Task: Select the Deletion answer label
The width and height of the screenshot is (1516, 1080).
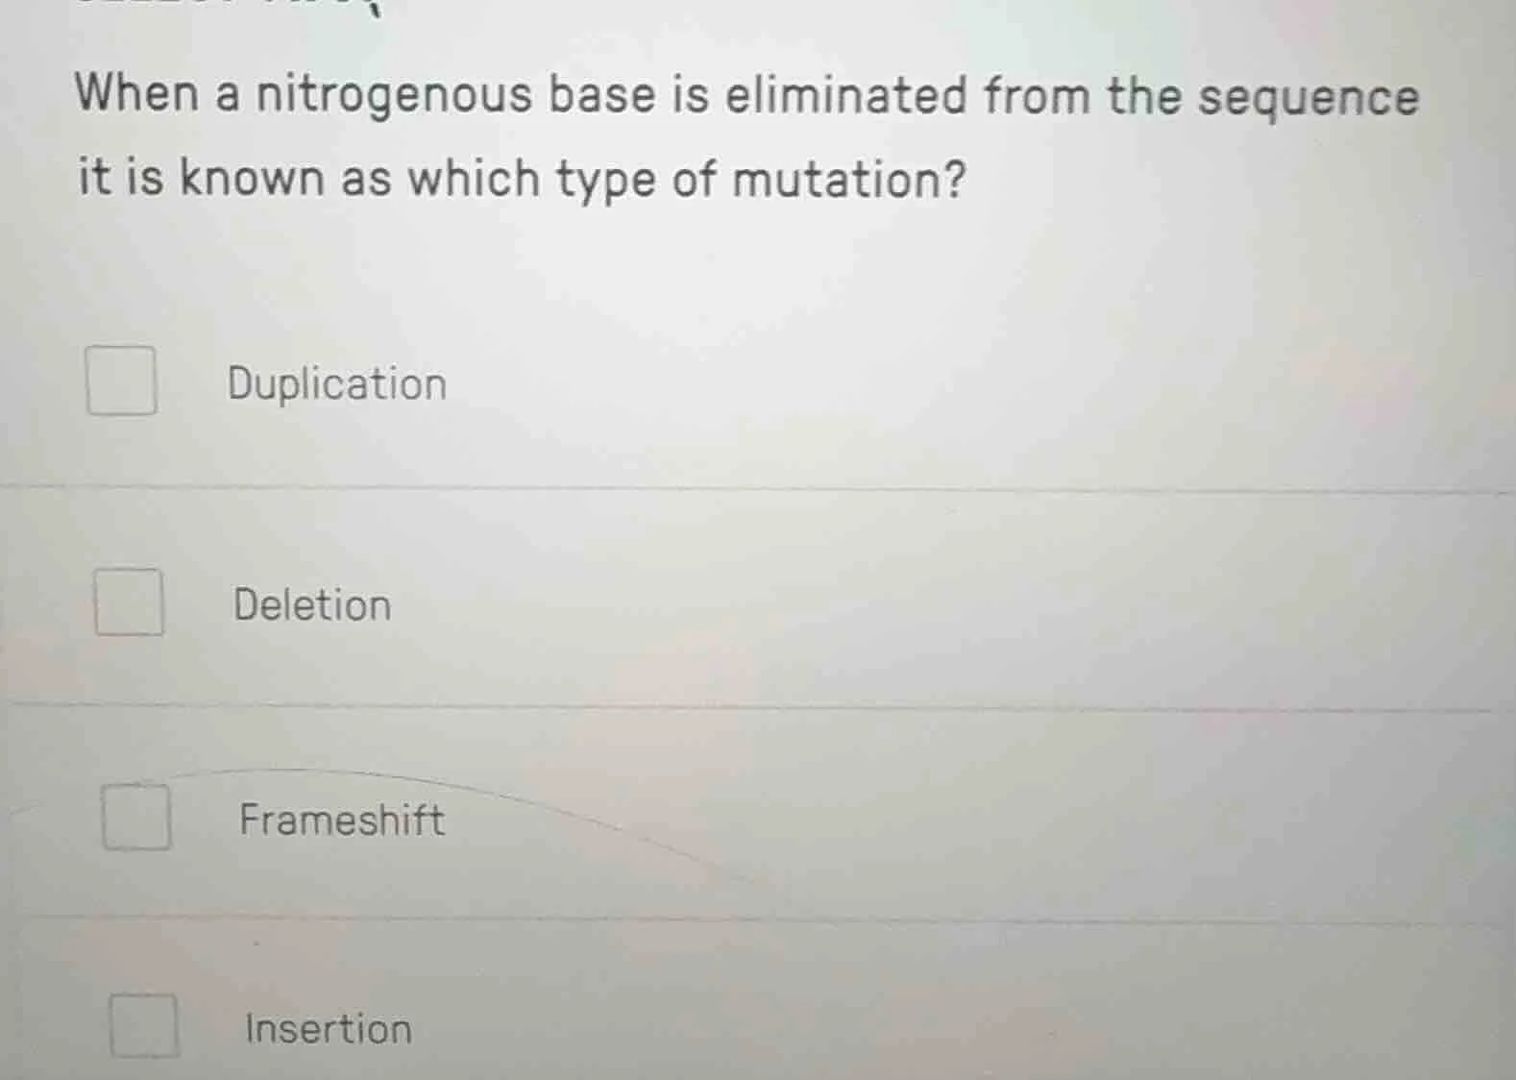Action: pyautogui.click(x=309, y=605)
